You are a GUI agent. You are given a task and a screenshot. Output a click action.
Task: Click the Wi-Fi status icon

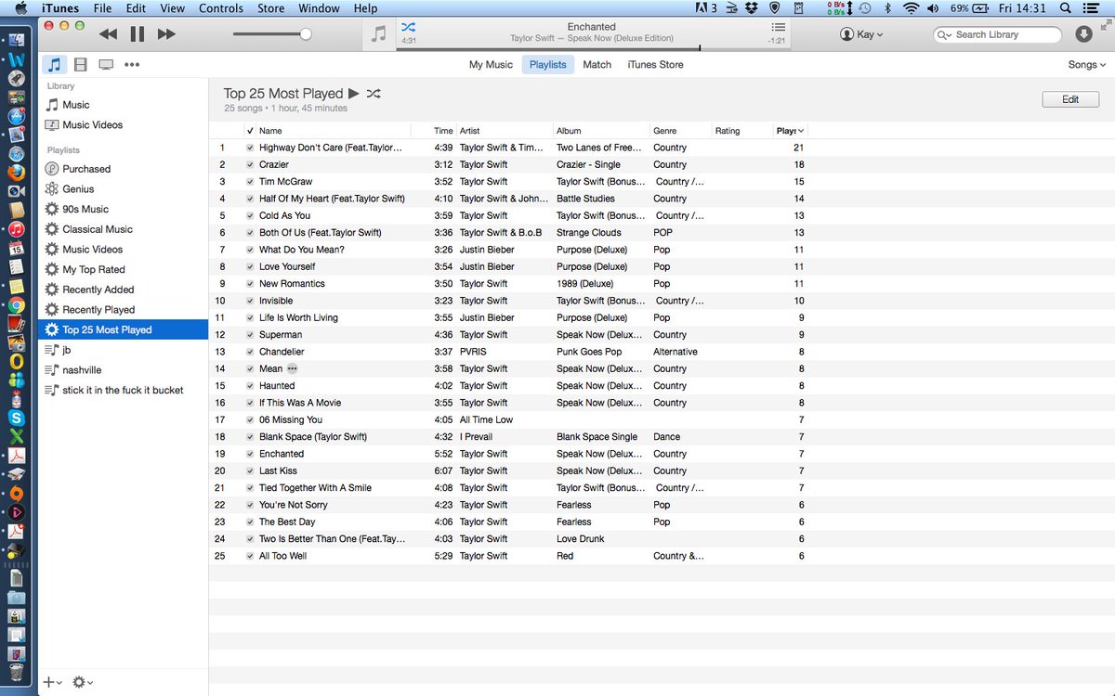pos(911,8)
